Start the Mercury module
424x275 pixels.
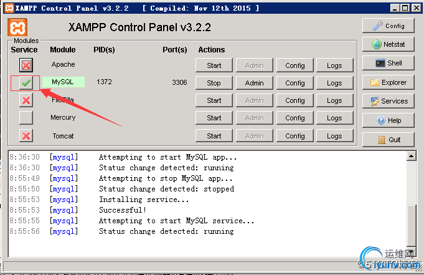[x=214, y=118]
